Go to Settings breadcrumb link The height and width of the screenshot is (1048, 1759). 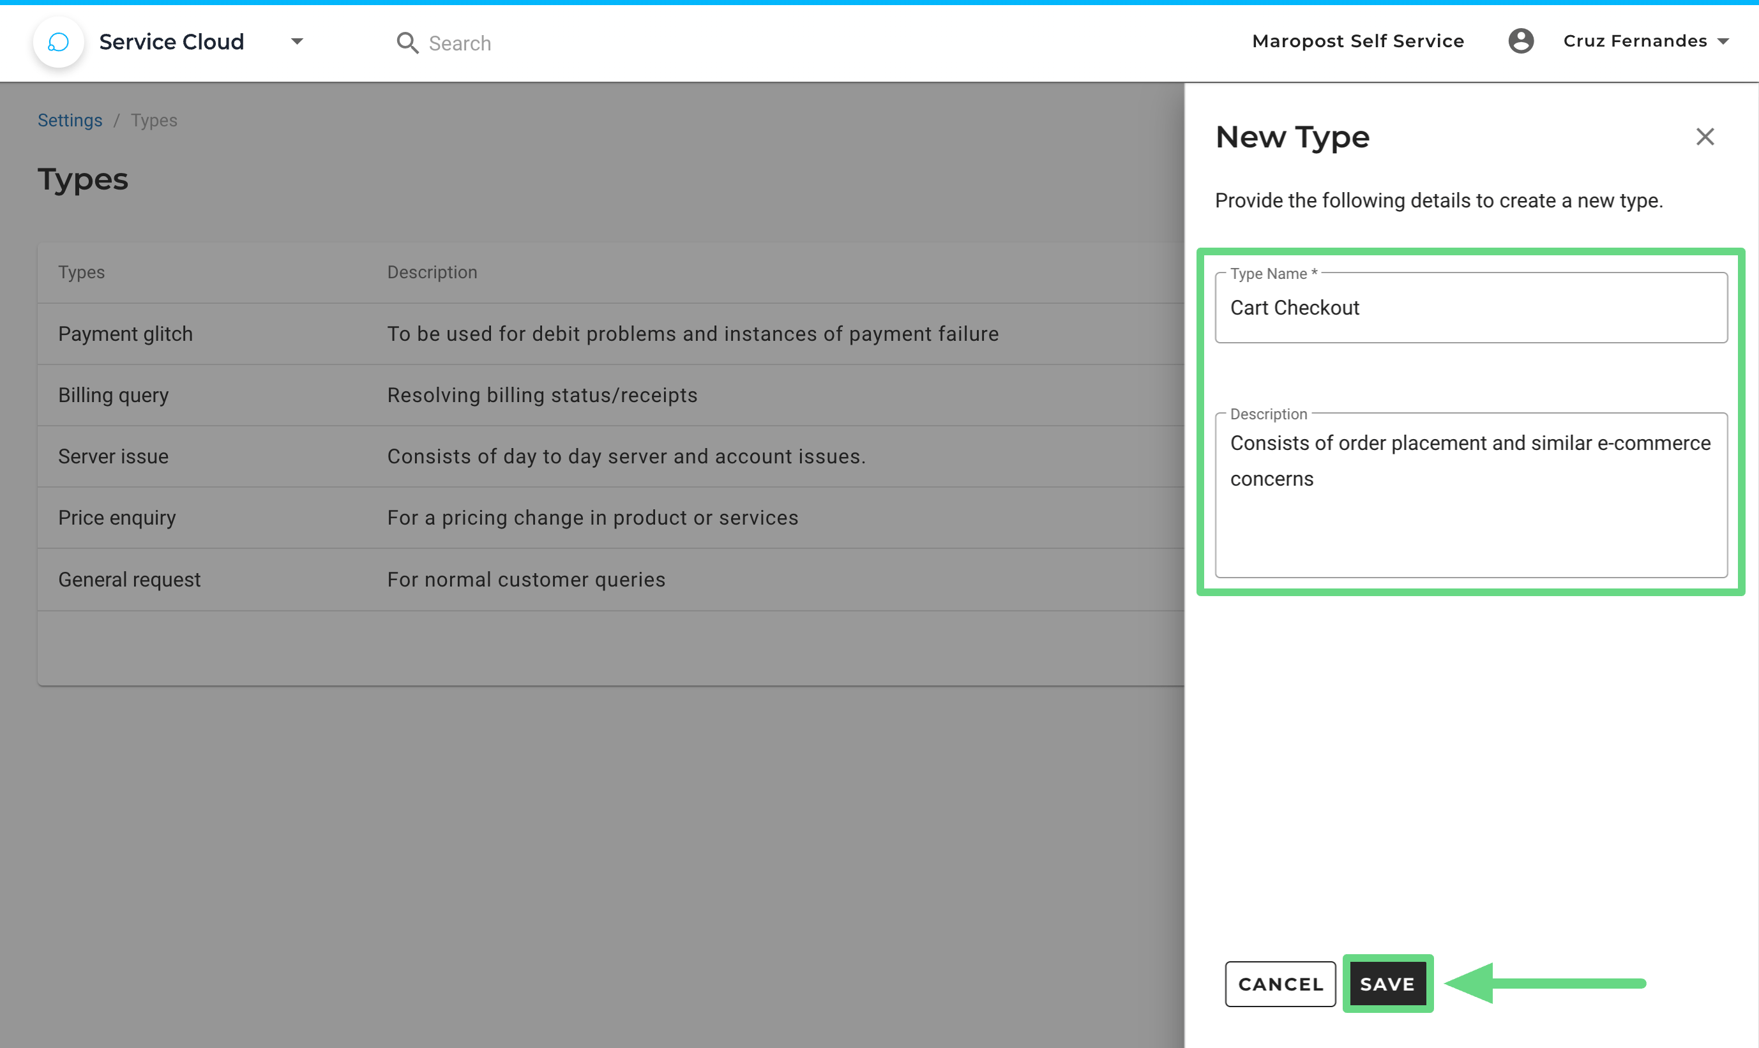[70, 121]
